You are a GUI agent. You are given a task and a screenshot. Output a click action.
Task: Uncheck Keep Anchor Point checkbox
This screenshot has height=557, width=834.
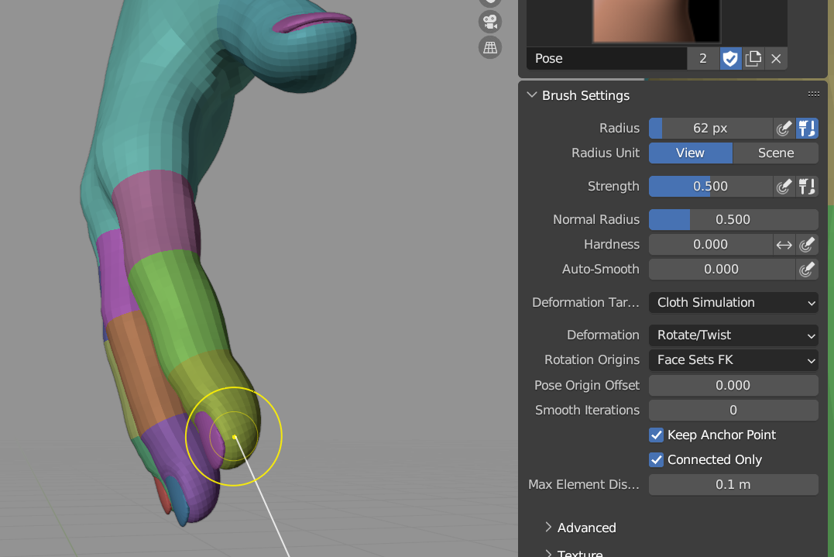coord(657,435)
